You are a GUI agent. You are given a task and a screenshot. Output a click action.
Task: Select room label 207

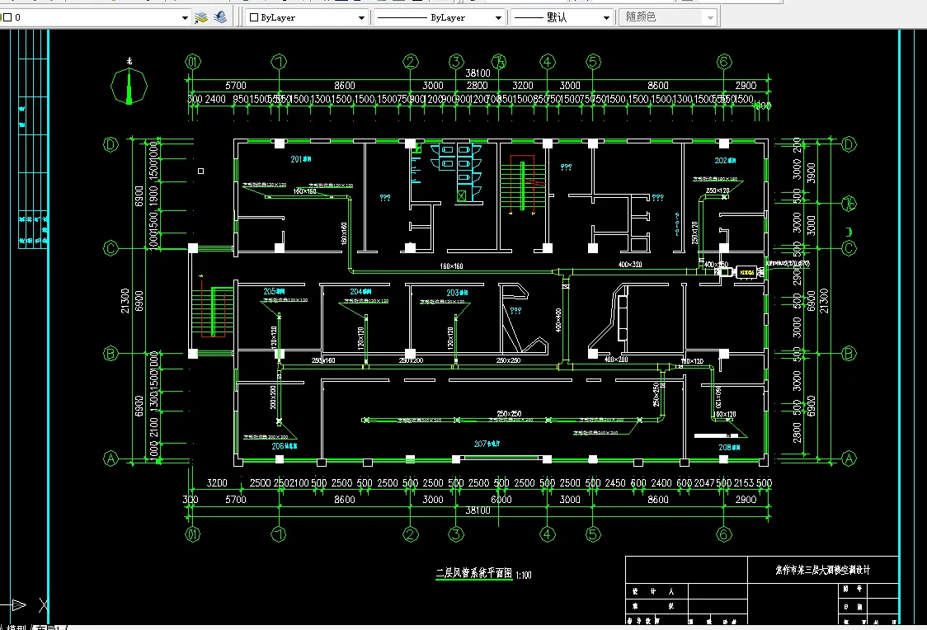coord(487,444)
